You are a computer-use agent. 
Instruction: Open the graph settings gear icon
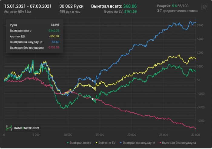point(204,7)
